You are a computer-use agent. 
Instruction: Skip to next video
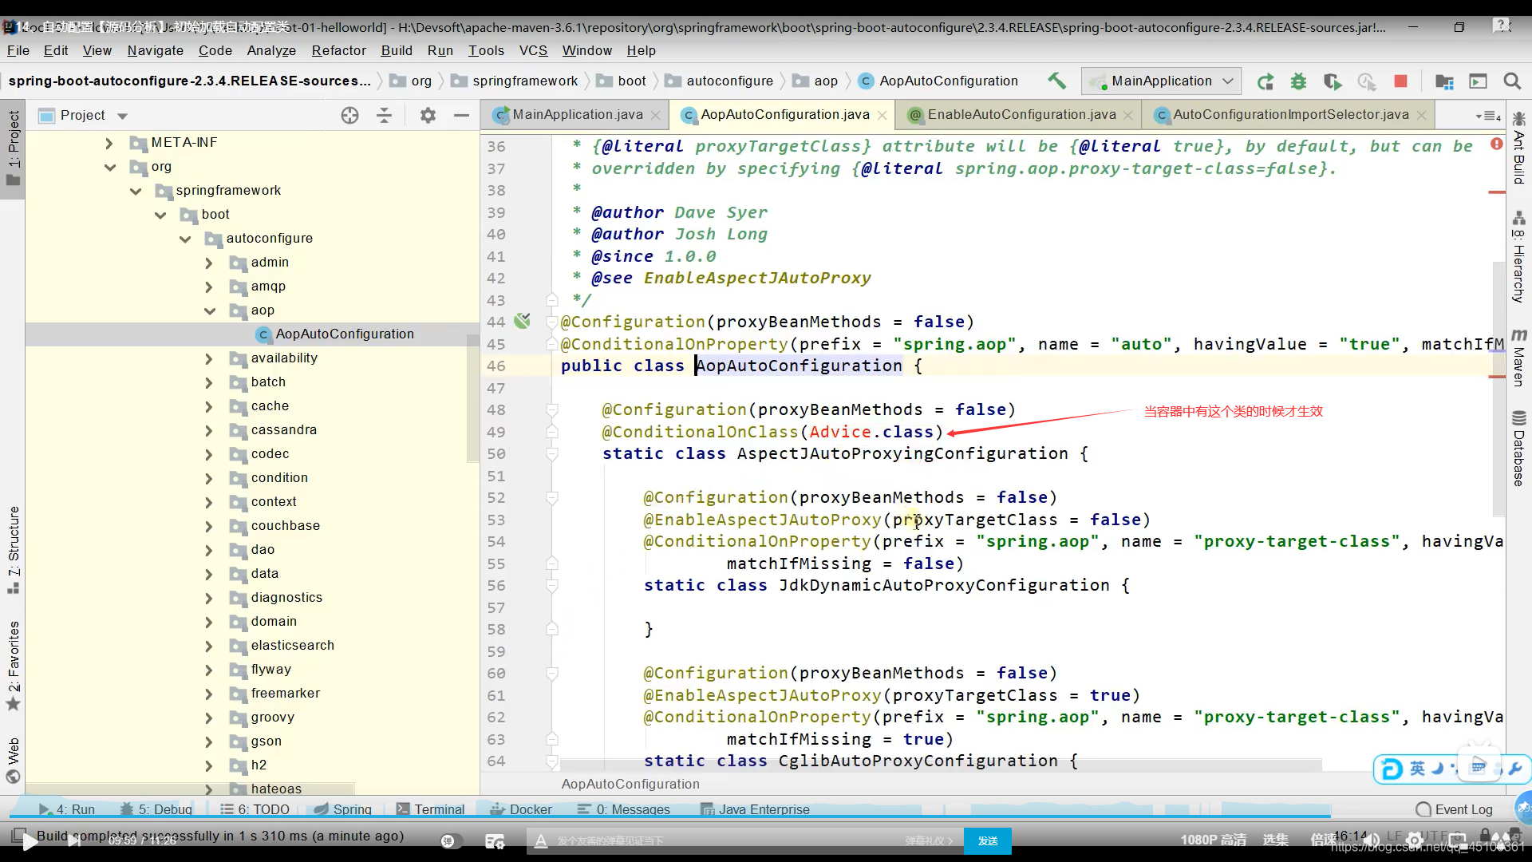pyautogui.click(x=74, y=840)
